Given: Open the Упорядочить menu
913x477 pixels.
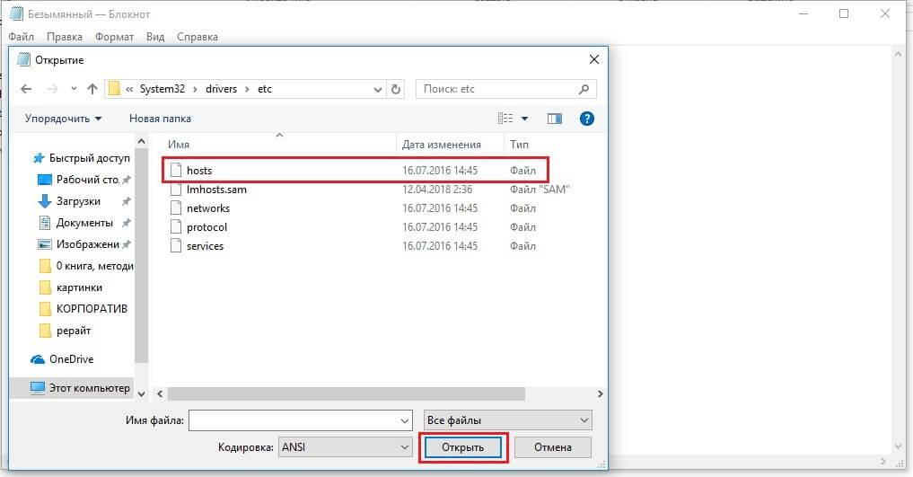Looking at the screenshot, I should (63, 119).
